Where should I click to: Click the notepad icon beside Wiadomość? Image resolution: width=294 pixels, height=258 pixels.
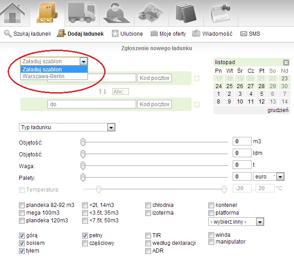196,33
